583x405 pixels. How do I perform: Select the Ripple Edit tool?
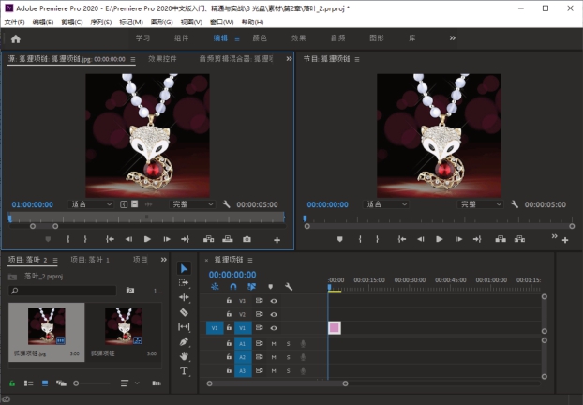click(x=184, y=297)
